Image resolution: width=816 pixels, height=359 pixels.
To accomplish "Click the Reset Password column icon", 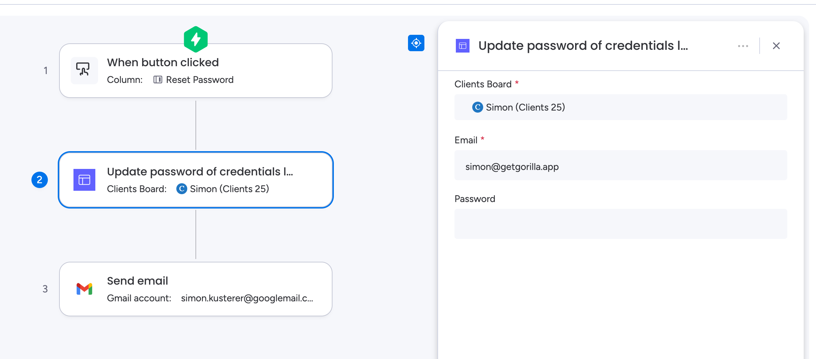I will coord(158,80).
